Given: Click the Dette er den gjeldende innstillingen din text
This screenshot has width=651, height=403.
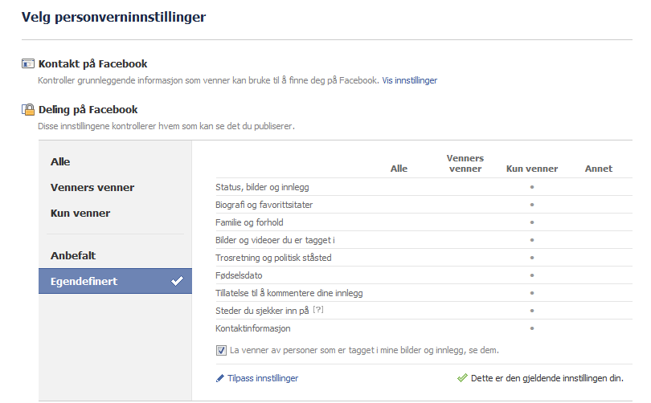Looking at the screenshot, I should pyautogui.click(x=547, y=378).
